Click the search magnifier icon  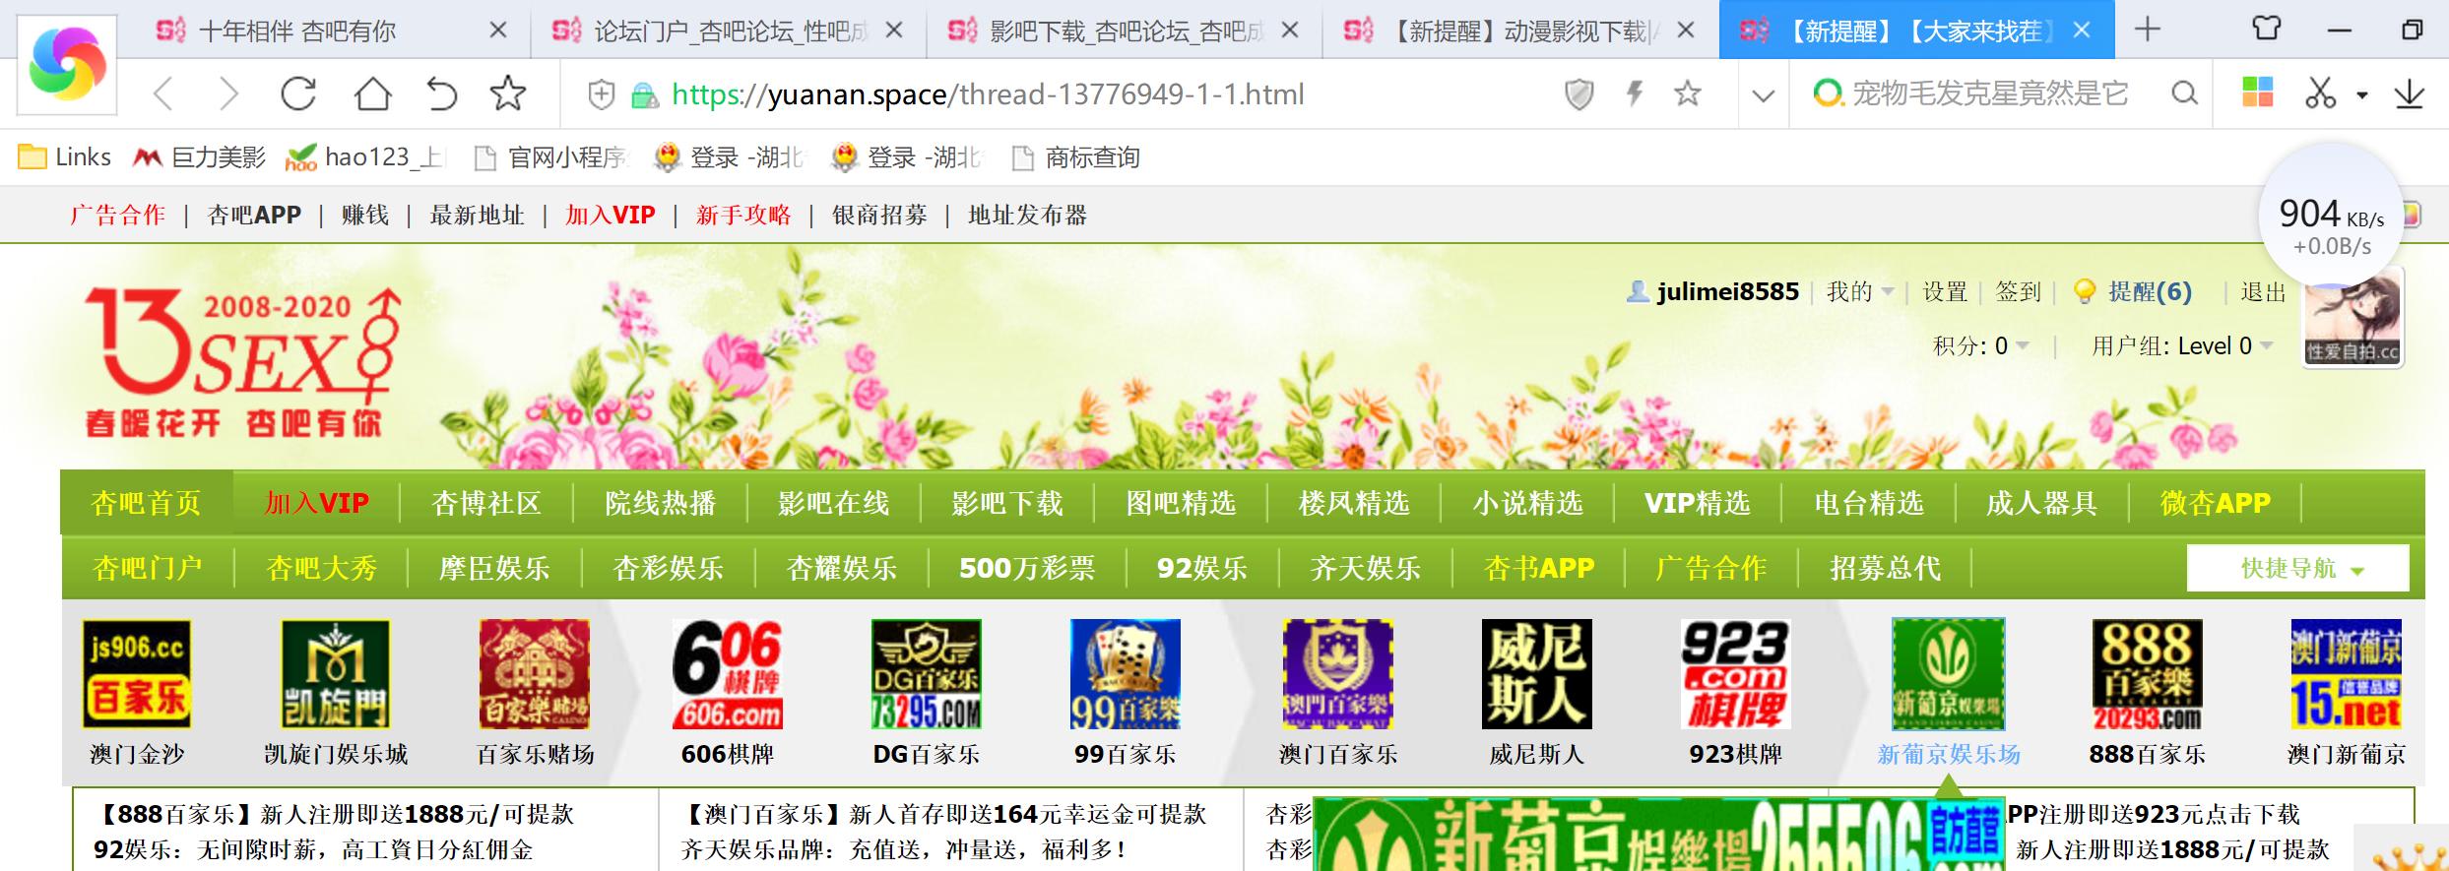(2184, 94)
